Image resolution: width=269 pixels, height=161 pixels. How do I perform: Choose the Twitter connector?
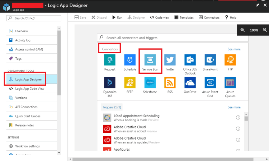tap(170, 60)
